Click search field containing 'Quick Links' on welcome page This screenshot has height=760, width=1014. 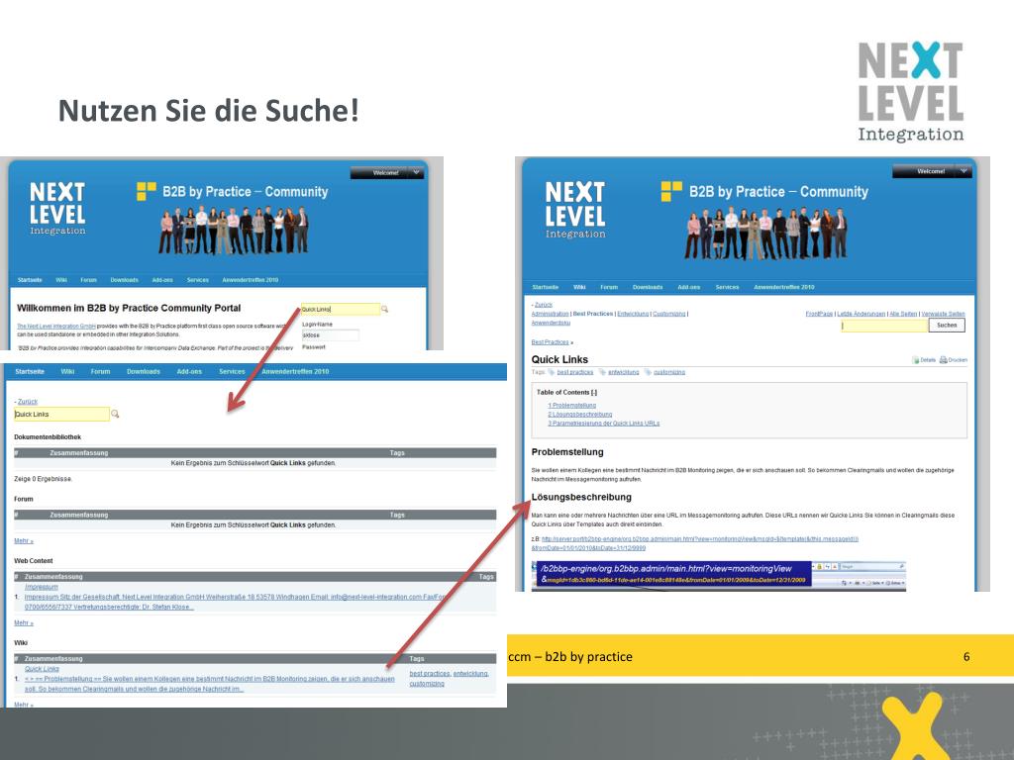pyautogui.click(x=341, y=310)
